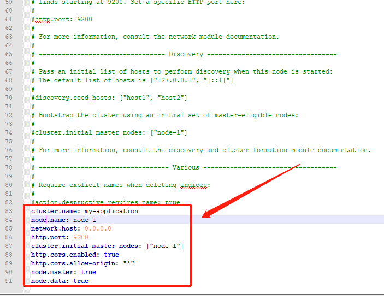Viewport: 384px width, 296px height.
Task: Click the 'node.master: true' line
Action: [x=63, y=273]
